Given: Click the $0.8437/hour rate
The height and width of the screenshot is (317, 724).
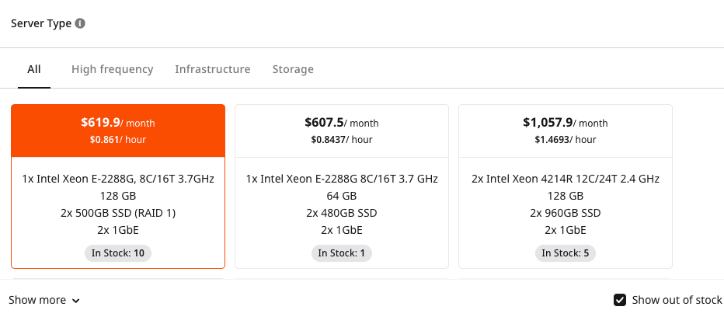Looking at the screenshot, I should coord(342,140).
